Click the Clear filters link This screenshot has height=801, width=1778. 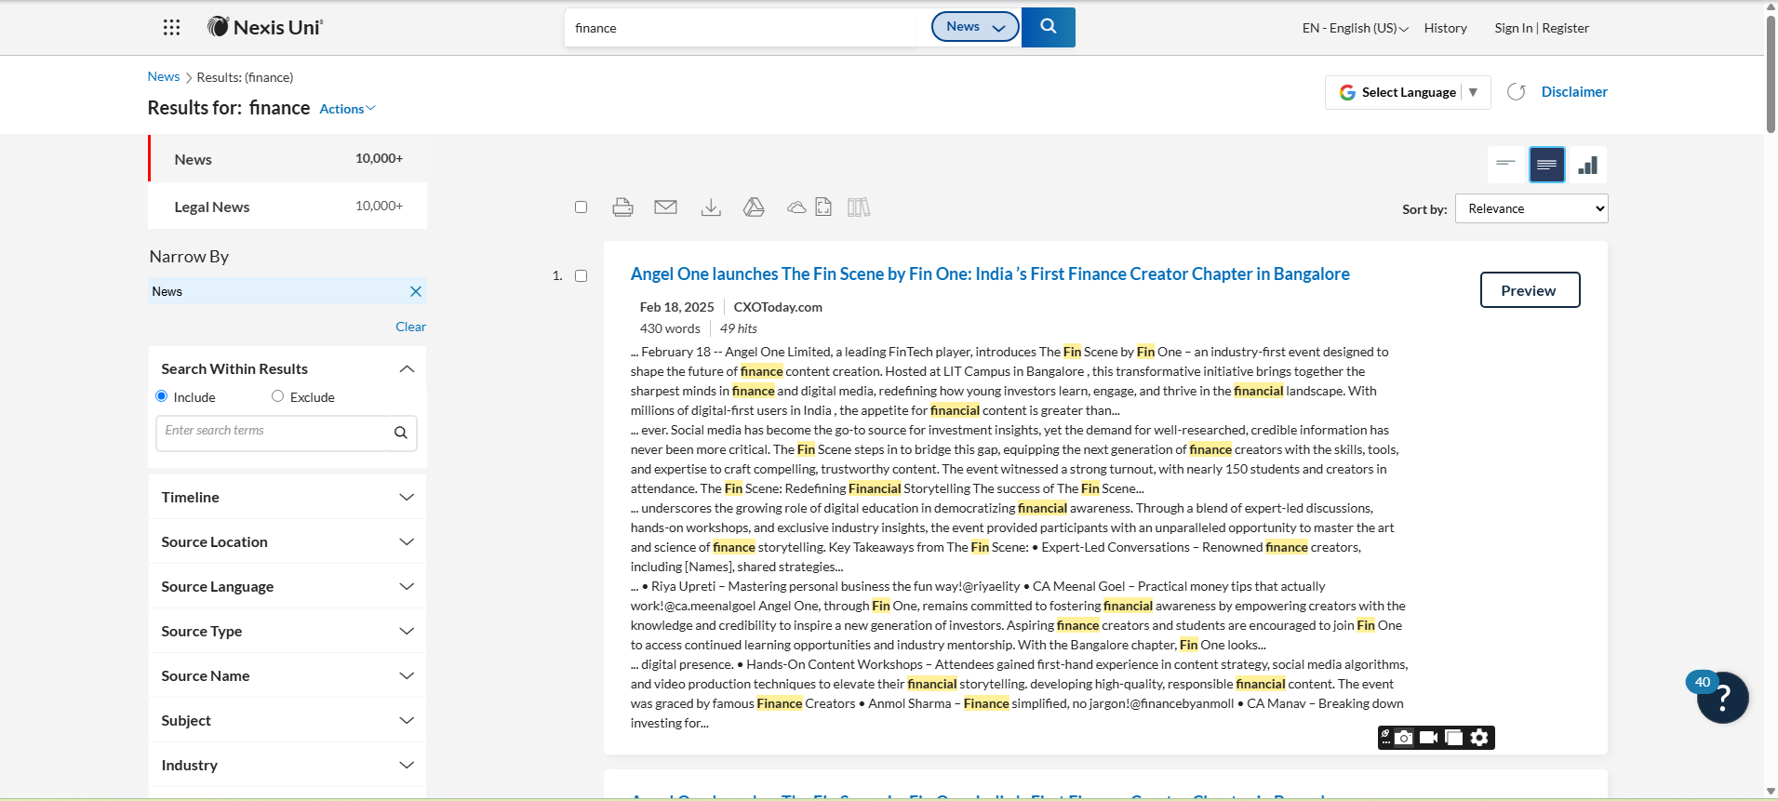tap(410, 327)
